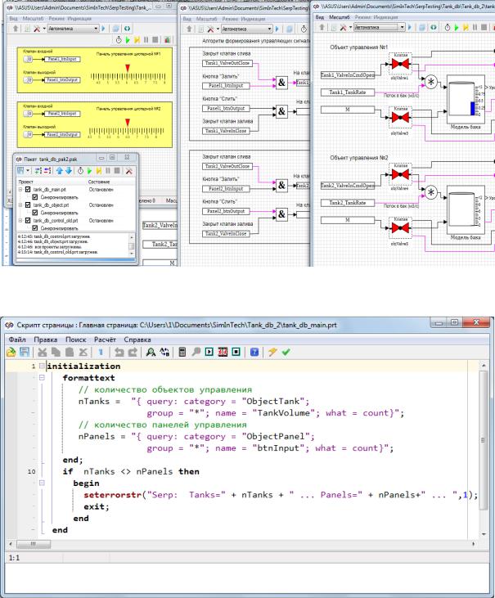Open the Масштаб menu in the object model window
This screenshot has height=598, width=495.
click(x=340, y=17)
